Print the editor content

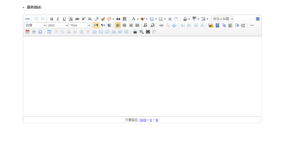pos(135,32)
